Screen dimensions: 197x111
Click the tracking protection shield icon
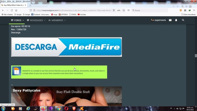click(31, 10)
